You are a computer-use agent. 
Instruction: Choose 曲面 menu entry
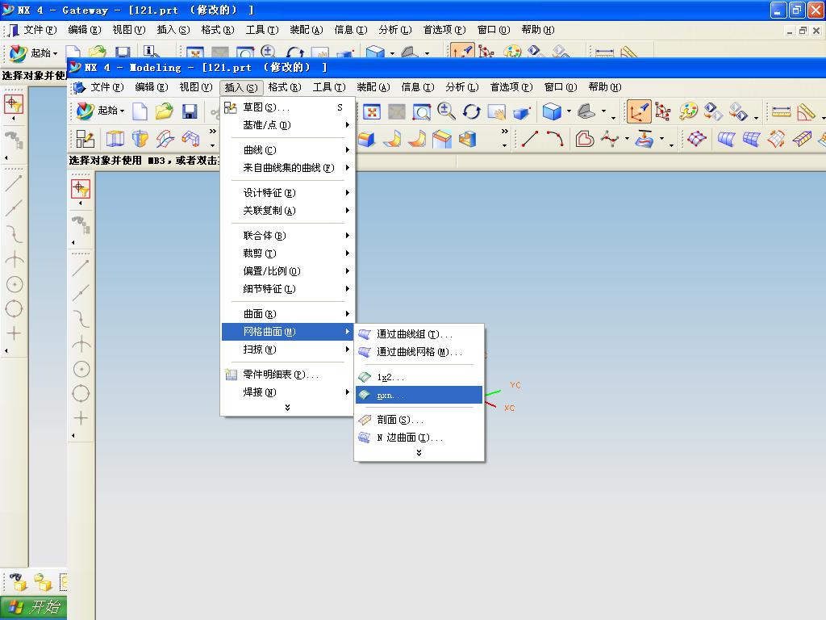click(288, 314)
